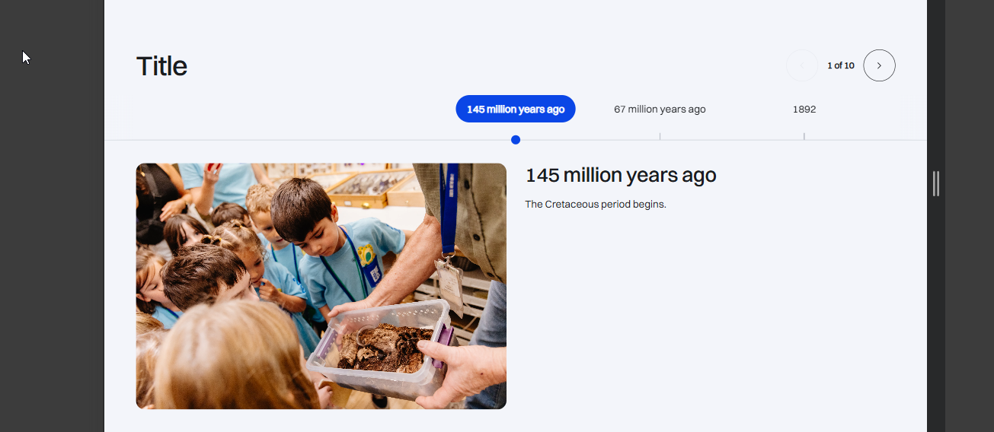
Task: Grab the vertical viewport resize handle
Action: (x=936, y=184)
